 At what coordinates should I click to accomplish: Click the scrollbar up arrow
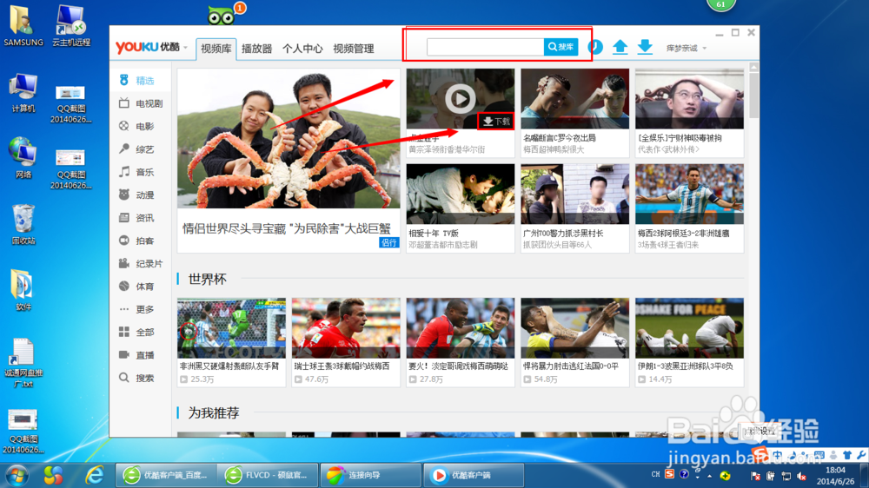pyautogui.click(x=753, y=68)
